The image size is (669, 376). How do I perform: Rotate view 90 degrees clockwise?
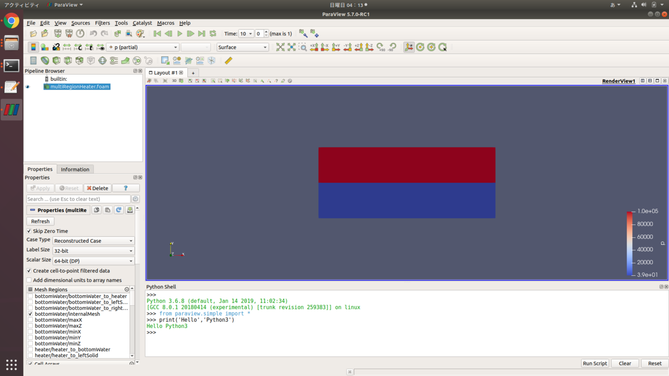coord(381,47)
